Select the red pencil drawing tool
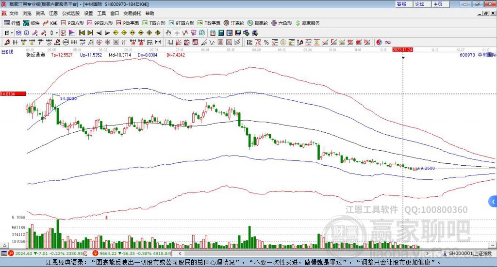497x267 pixels. pos(7,42)
